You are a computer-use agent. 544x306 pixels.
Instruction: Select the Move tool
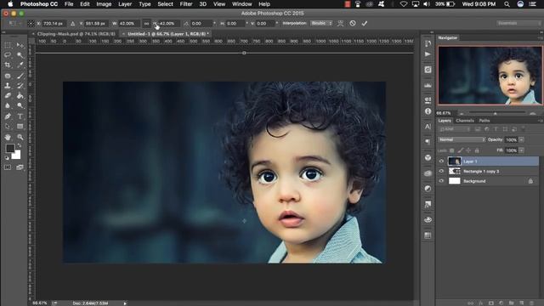coord(20,45)
